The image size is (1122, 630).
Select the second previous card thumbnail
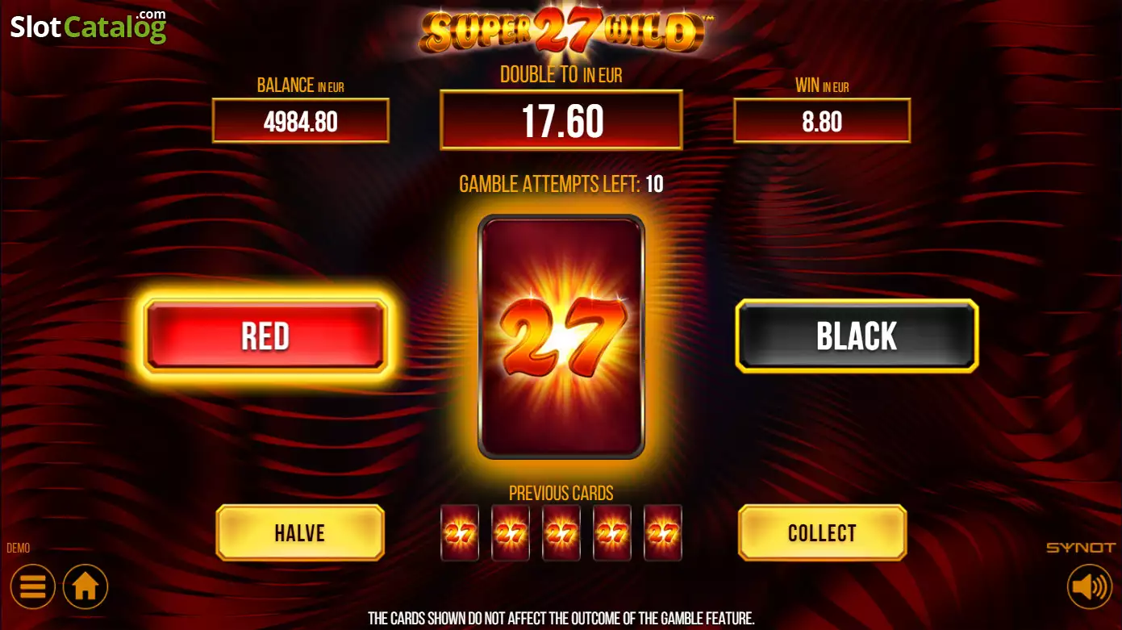511,532
